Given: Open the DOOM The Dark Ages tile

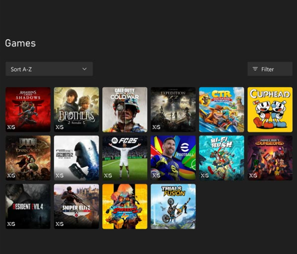Looking at the screenshot, I should (28, 158).
